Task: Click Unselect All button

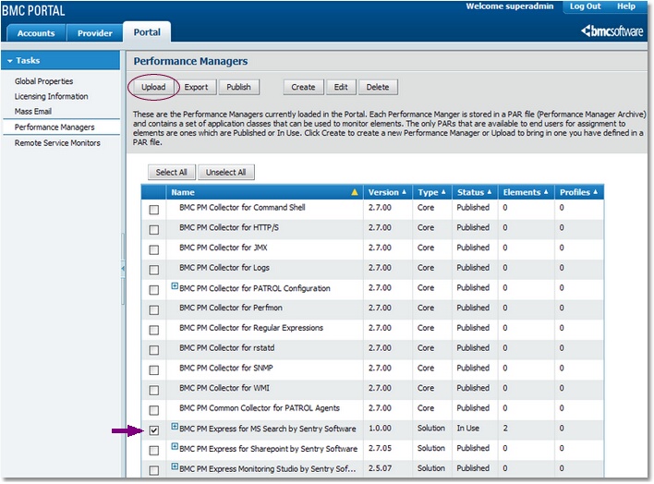Action: click(225, 172)
